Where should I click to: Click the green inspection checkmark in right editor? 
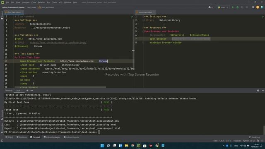coord(263,17)
